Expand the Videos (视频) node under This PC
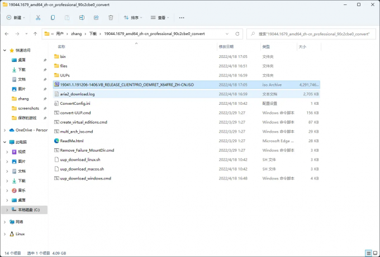 pos(7,152)
